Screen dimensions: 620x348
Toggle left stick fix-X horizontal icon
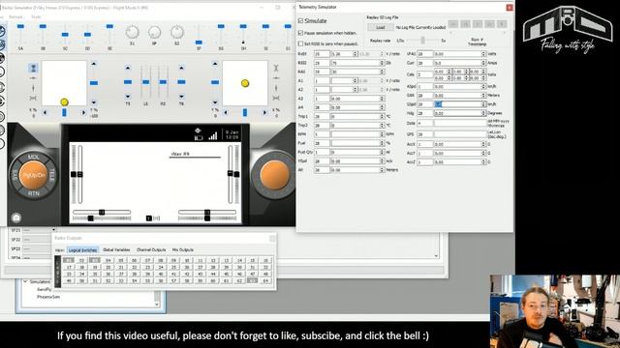click(33, 78)
